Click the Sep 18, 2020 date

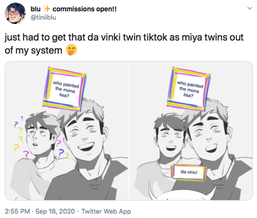(x=55, y=211)
